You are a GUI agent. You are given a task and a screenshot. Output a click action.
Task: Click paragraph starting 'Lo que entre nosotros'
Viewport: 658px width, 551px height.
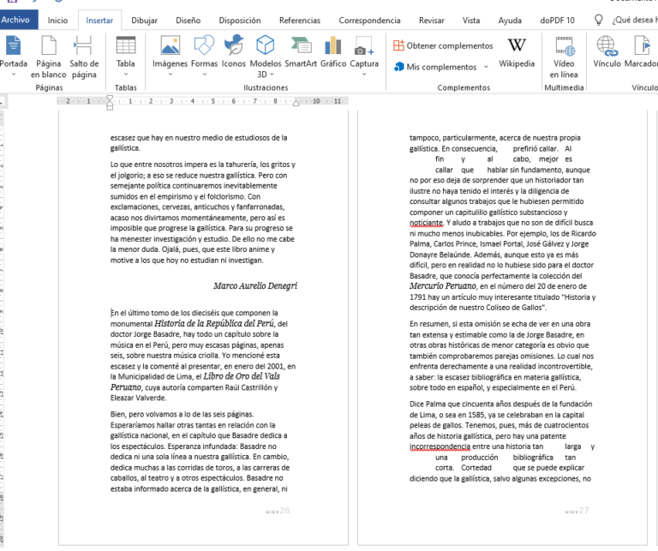[203, 213]
